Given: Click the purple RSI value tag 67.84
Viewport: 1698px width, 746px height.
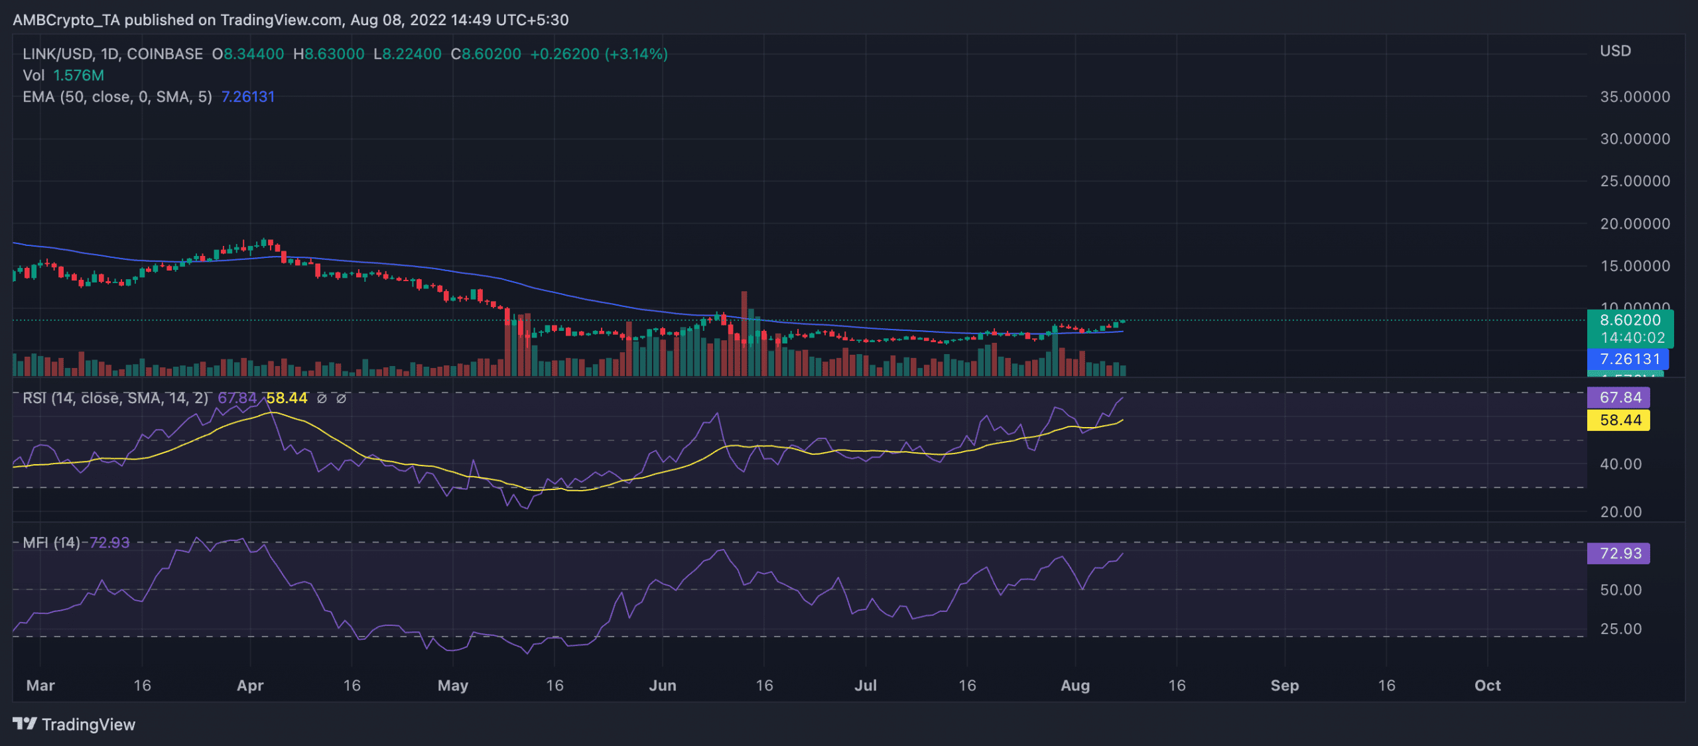Looking at the screenshot, I should 1618,397.
